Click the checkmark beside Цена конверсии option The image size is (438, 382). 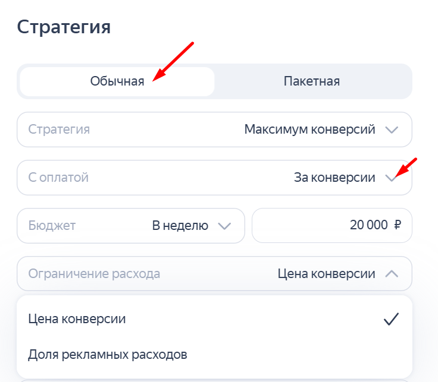pos(390,319)
